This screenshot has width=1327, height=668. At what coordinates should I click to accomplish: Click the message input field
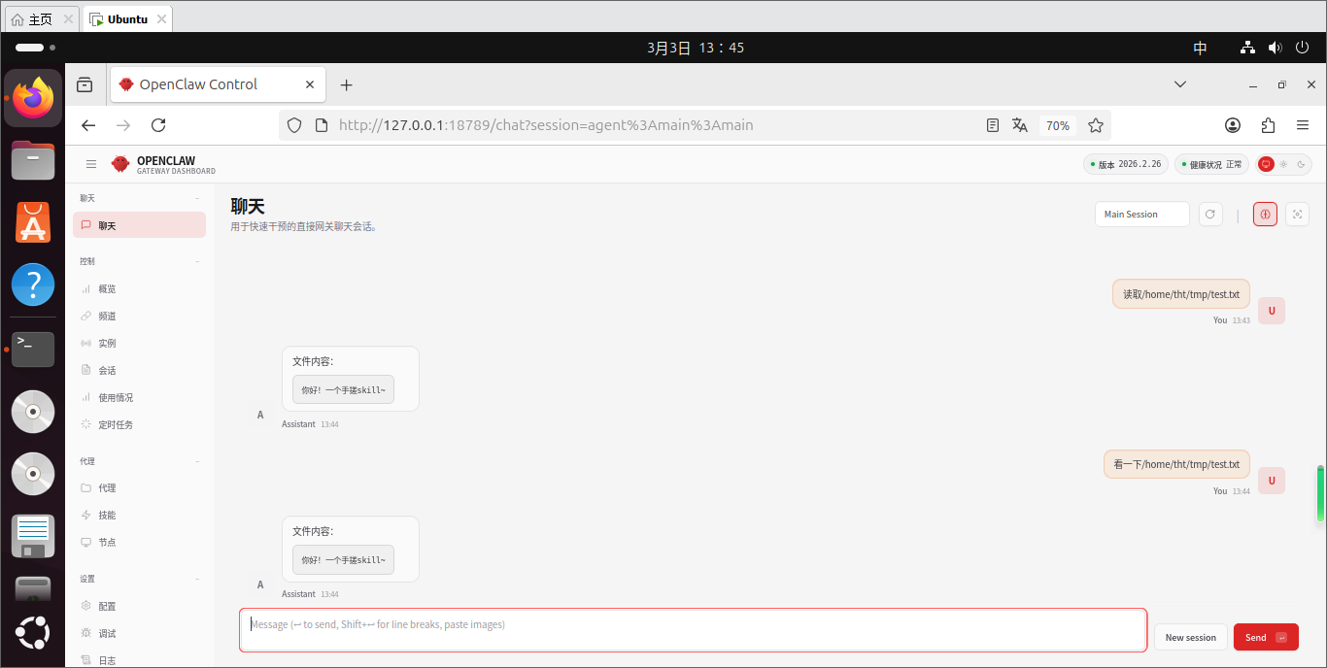pyautogui.click(x=692, y=629)
